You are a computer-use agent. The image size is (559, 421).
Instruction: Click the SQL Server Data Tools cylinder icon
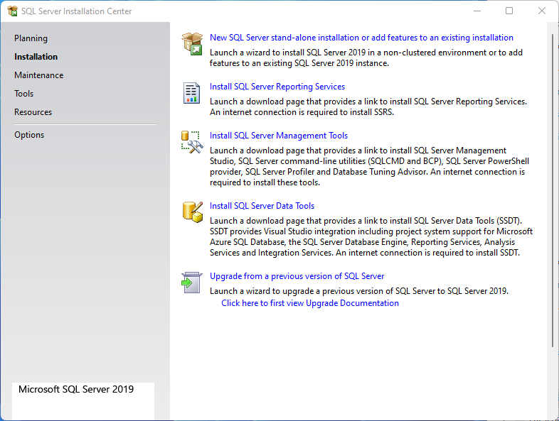coord(193,212)
